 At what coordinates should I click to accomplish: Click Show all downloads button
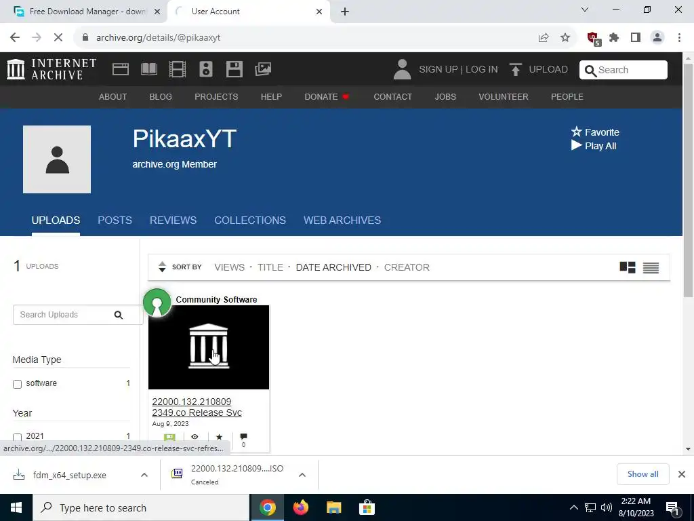tap(642, 474)
